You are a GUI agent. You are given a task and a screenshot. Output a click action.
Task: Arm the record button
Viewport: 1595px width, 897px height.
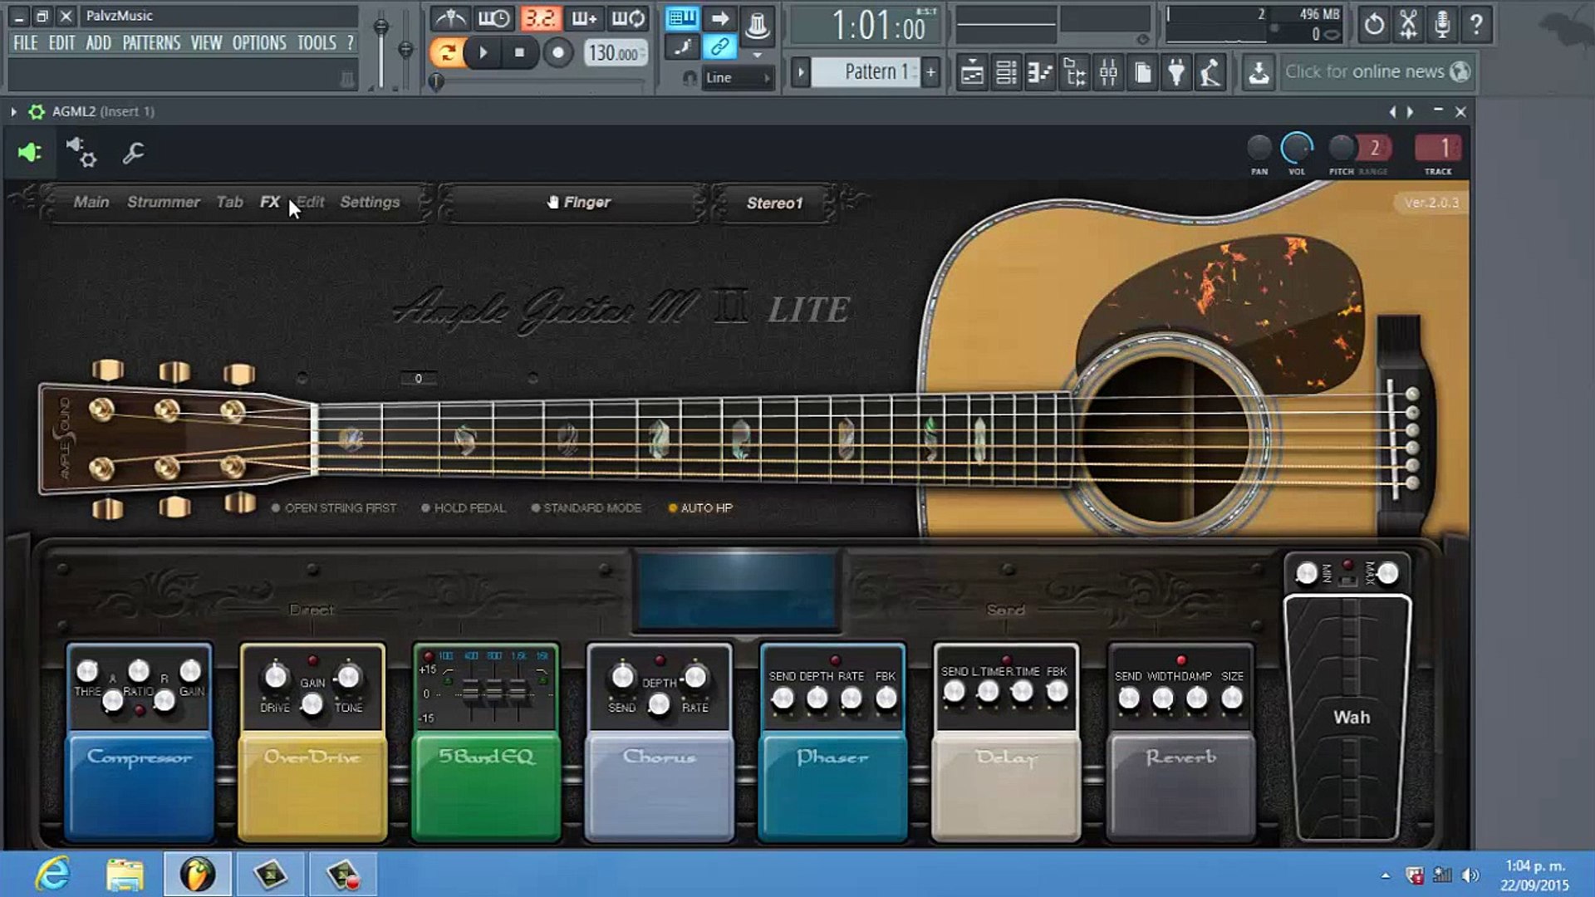click(x=558, y=53)
